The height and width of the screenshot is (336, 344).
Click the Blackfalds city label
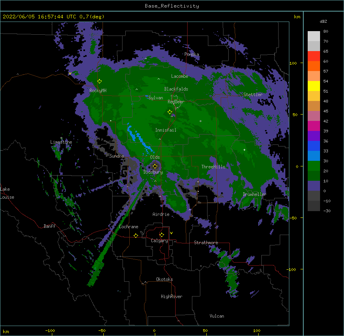[x=176, y=89]
